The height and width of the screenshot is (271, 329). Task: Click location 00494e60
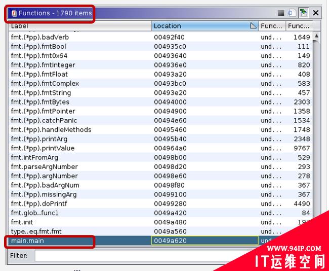[x=170, y=121]
